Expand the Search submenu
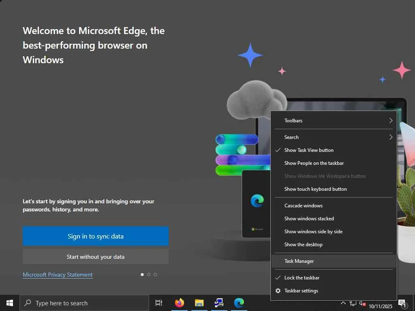This screenshot has height=311, width=415. [x=334, y=137]
